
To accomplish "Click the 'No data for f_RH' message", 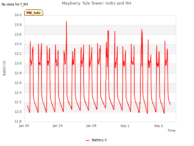I will (15, 4).
